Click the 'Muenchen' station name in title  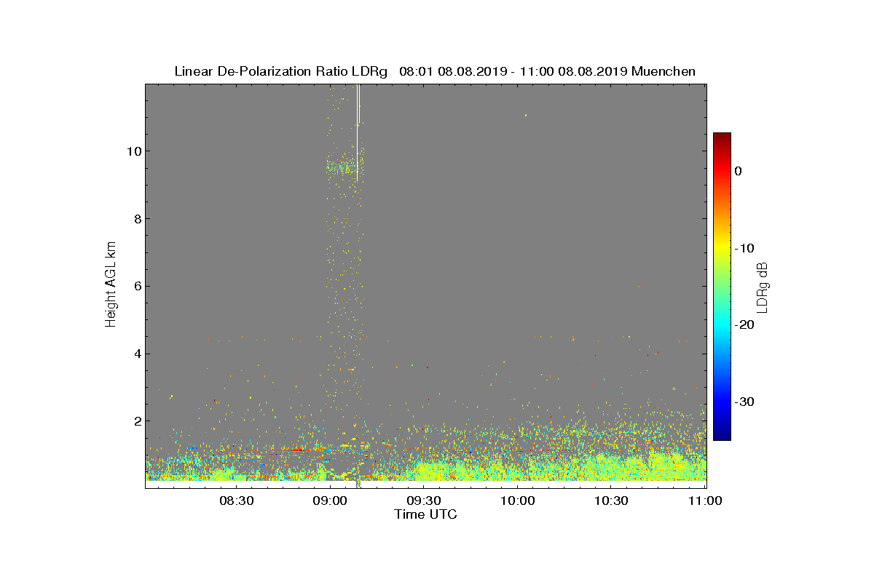[x=664, y=71]
